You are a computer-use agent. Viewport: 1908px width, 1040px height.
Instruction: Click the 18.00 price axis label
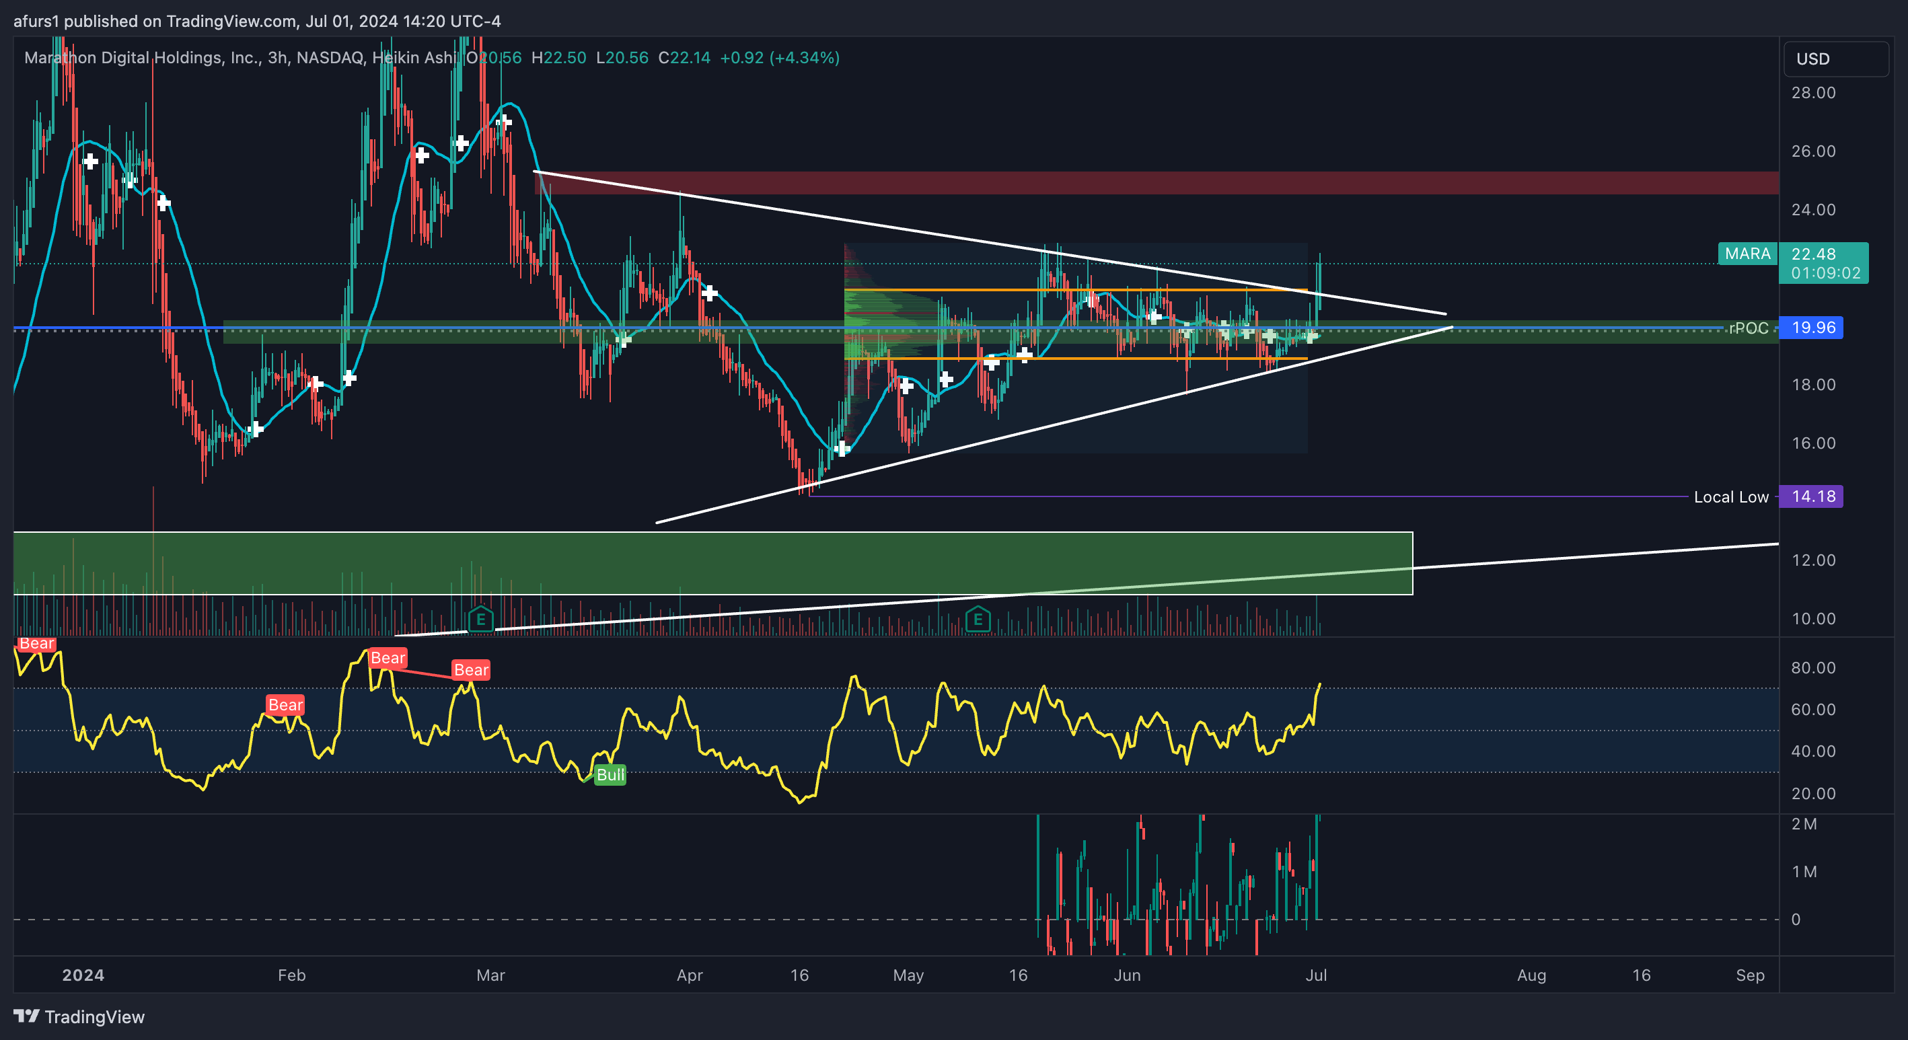click(1813, 384)
